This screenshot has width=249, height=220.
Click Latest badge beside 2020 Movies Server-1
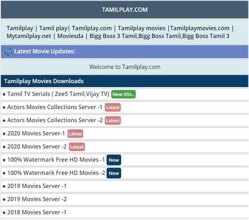(x=75, y=134)
